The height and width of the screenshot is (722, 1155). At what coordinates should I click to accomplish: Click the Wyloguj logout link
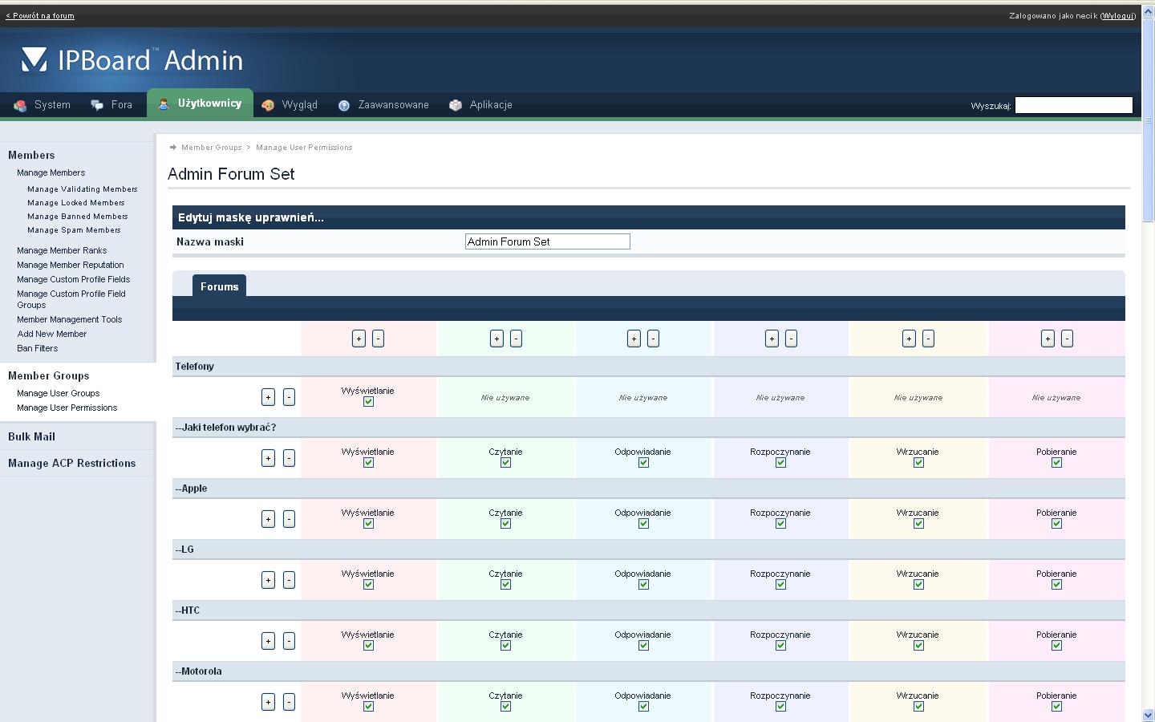pos(1117,16)
